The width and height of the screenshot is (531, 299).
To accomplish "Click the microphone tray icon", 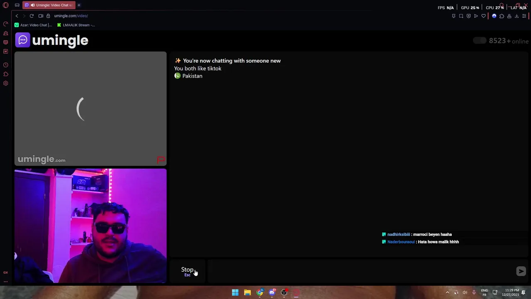I will click(x=474, y=292).
